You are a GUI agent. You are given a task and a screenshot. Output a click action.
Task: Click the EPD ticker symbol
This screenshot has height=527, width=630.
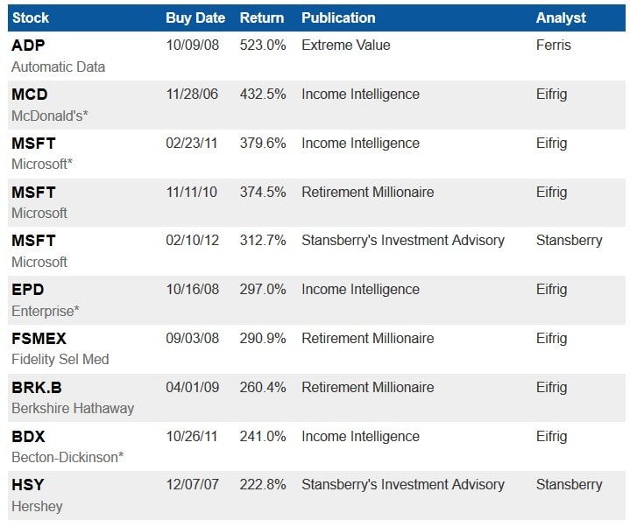[x=28, y=290]
